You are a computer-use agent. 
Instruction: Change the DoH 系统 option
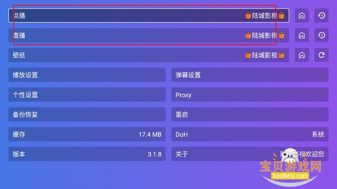(250, 134)
